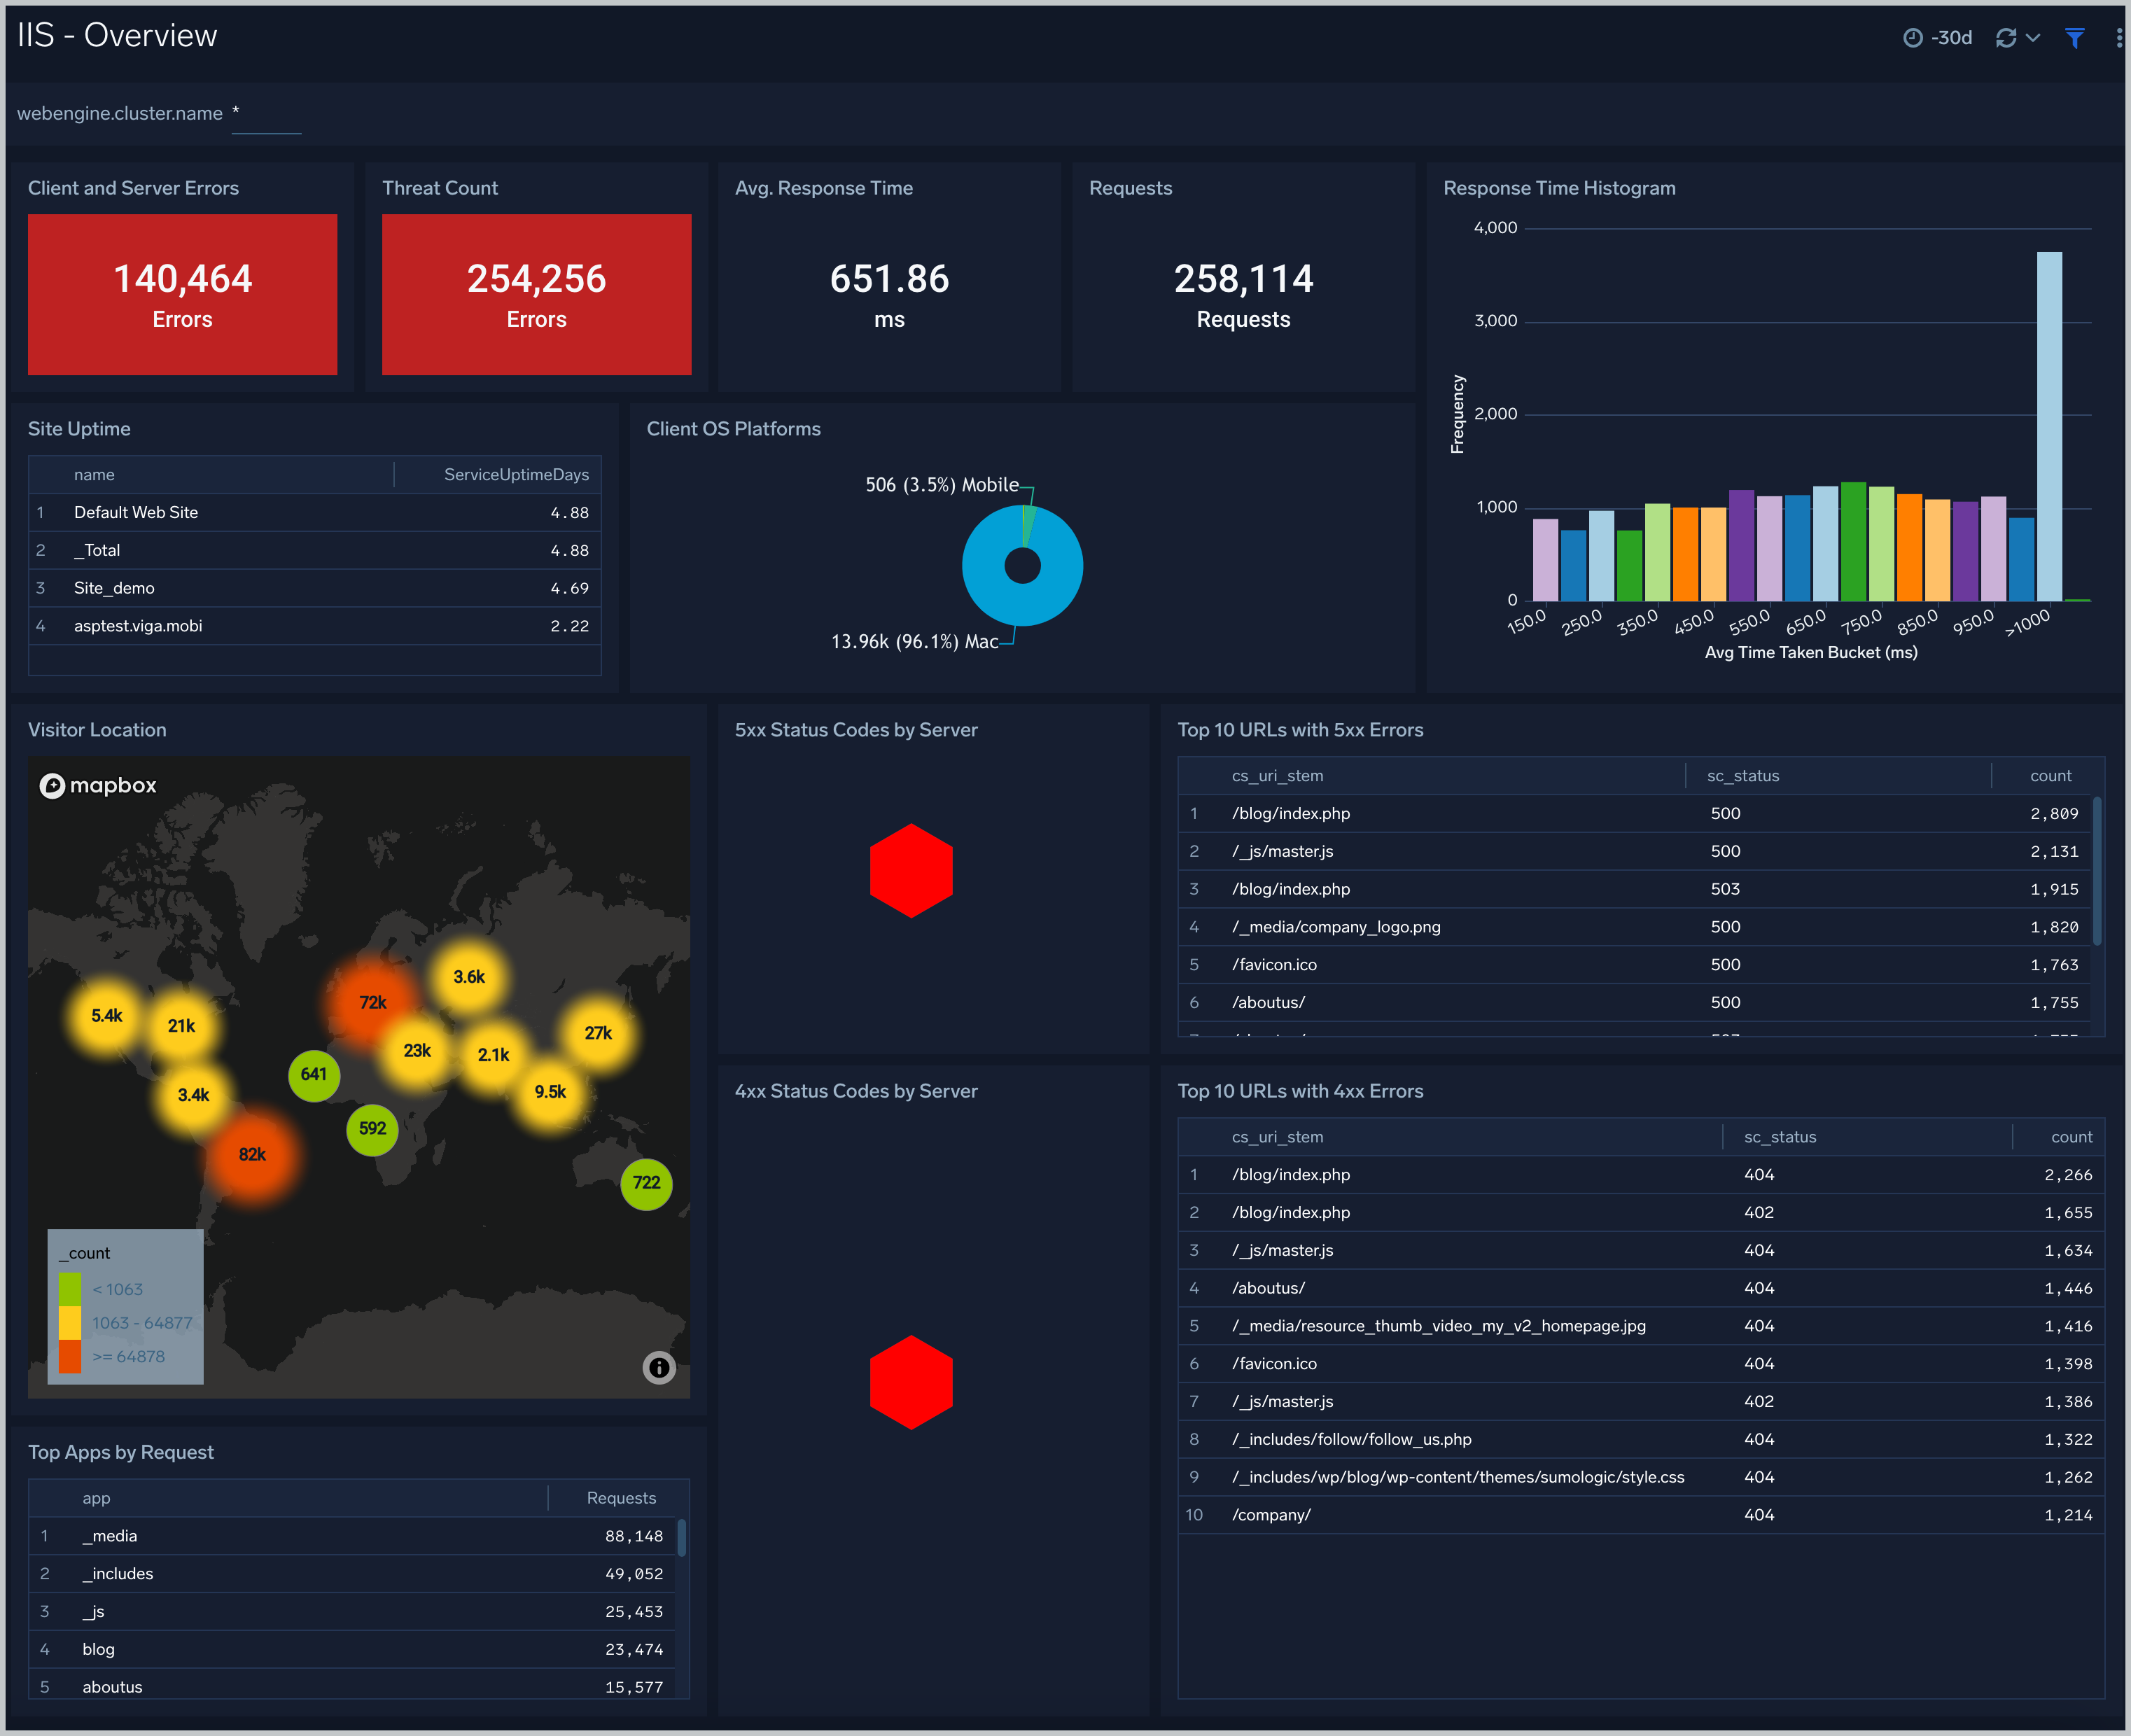The width and height of the screenshot is (2131, 1736).
Task: Sort 5xx table by sc_status header
Action: 1743,776
